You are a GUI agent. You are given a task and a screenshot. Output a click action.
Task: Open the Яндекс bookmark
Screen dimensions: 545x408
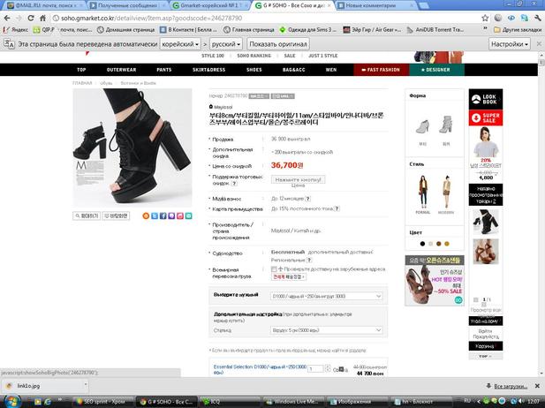tap(16, 30)
